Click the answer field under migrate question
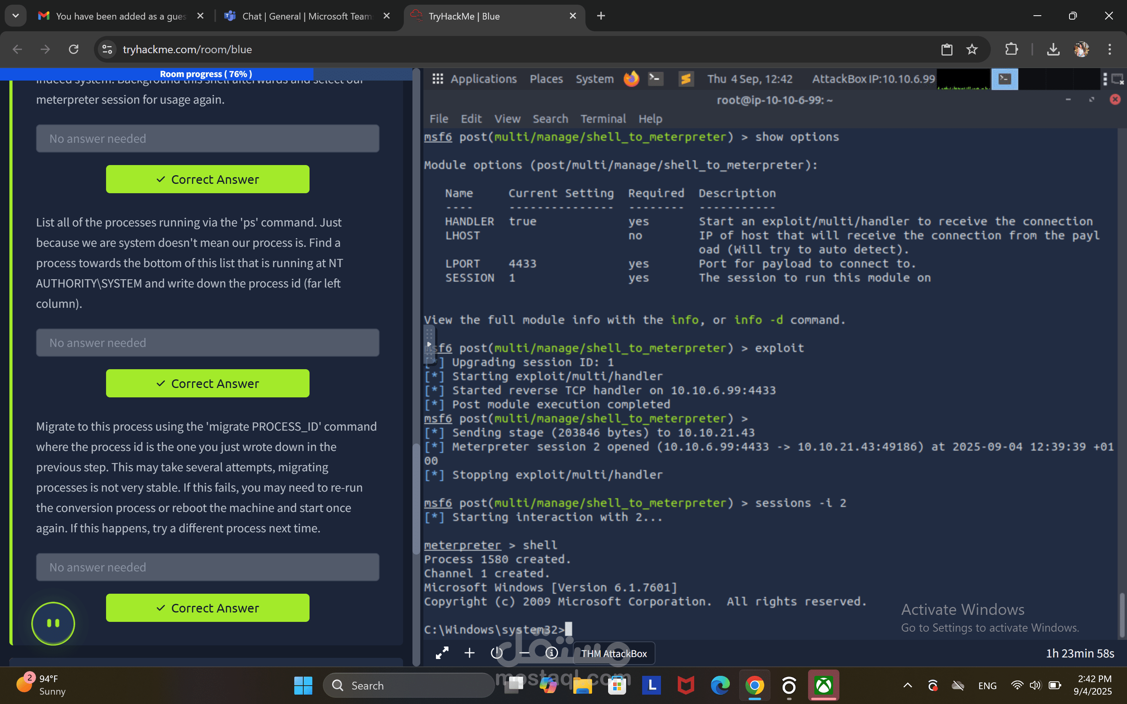The width and height of the screenshot is (1127, 704). tap(207, 567)
